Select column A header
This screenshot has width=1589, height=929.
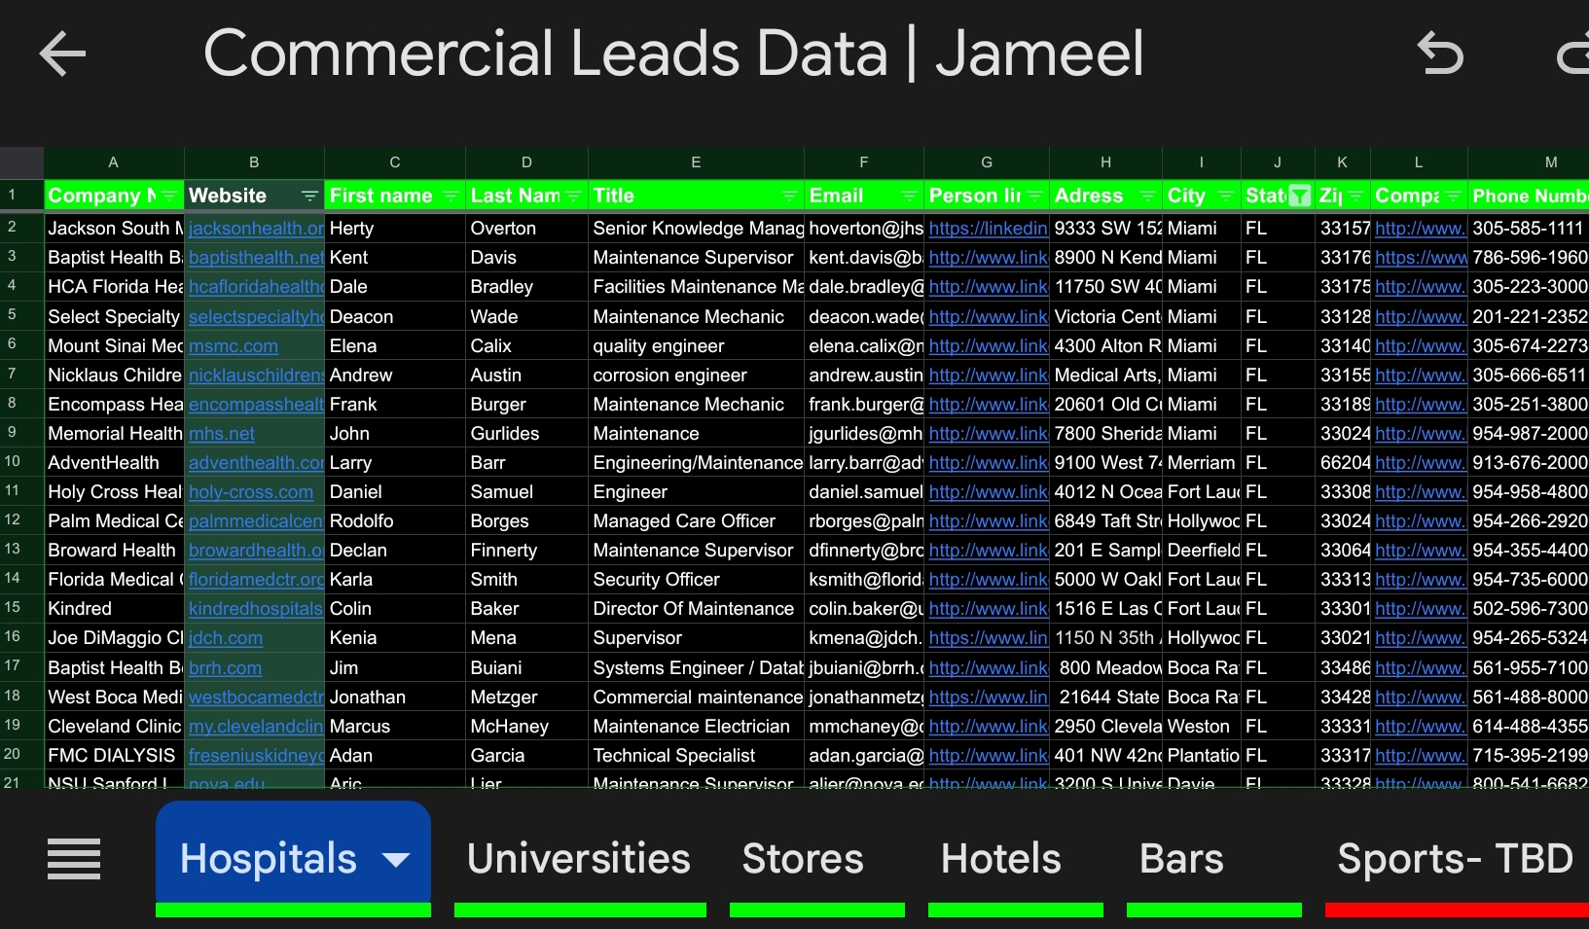pos(114,162)
